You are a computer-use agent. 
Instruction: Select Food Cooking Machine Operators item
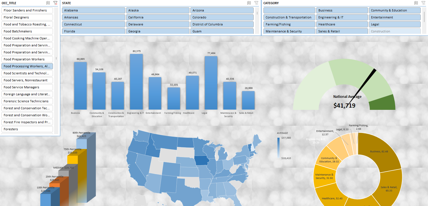point(27,38)
